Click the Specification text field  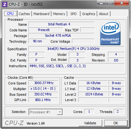(x=76, y=49)
